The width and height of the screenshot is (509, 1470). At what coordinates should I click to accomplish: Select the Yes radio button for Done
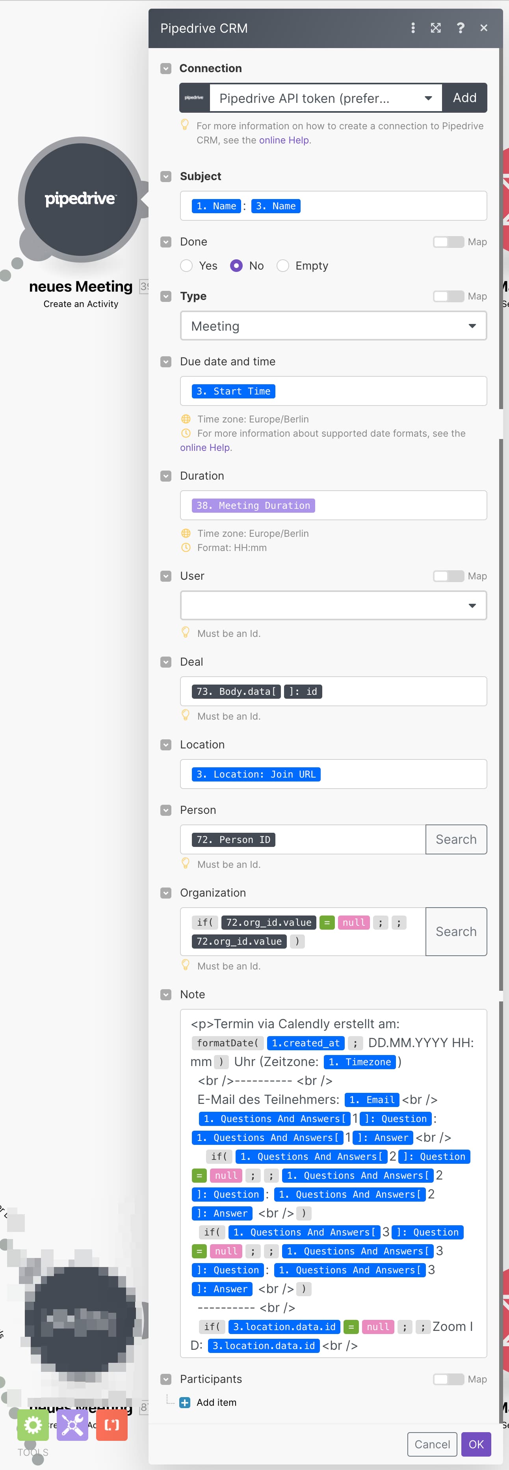pos(187,266)
